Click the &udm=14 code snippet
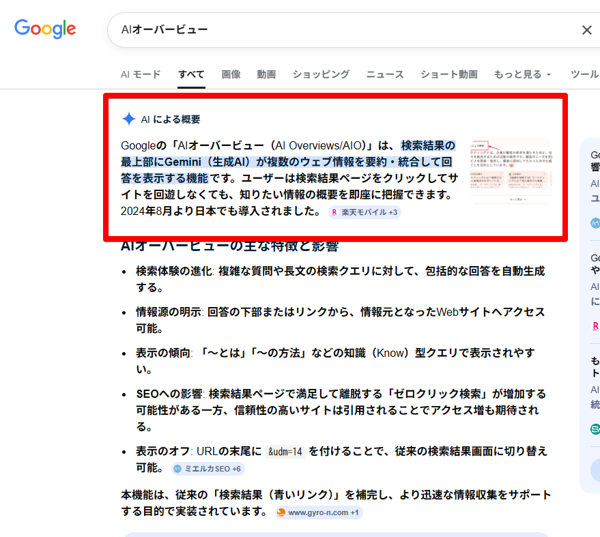This screenshot has width=600, height=537. tap(285, 452)
